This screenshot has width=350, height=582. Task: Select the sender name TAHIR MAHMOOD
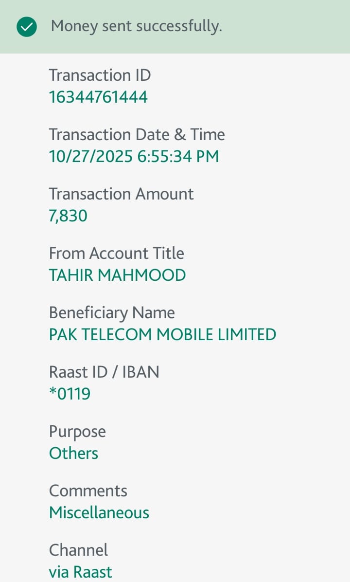(x=117, y=275)
